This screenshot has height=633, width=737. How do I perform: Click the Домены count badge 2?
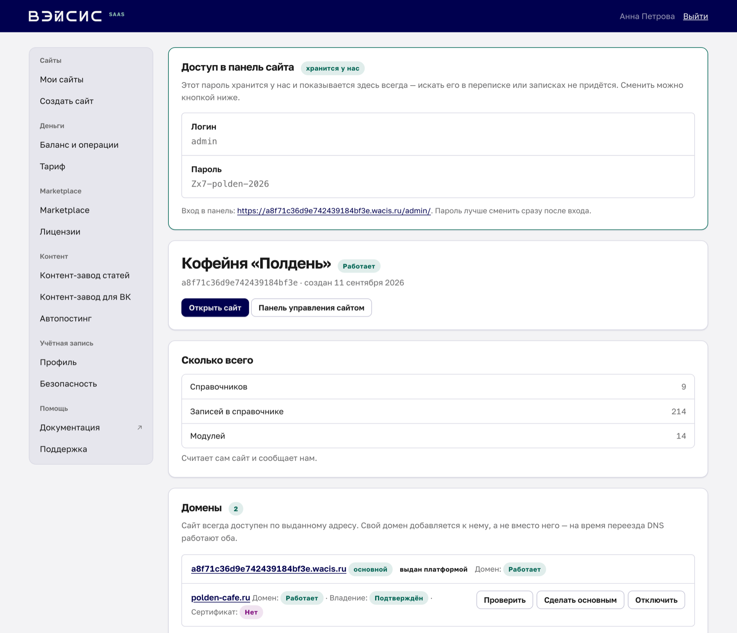coord(236,509)
